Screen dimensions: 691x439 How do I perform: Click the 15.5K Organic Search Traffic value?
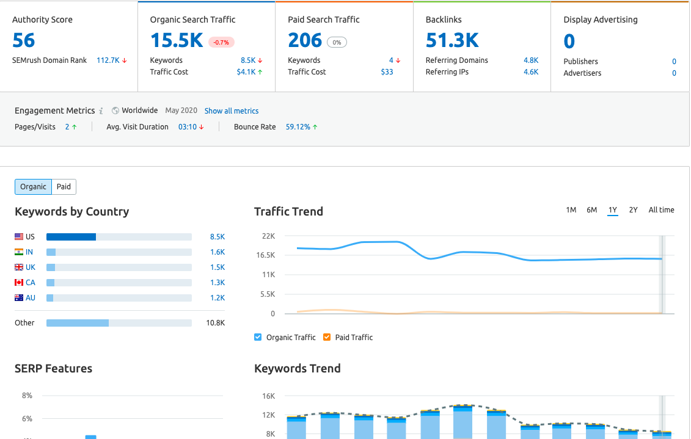pyautogui.click(x=177, y=40)
